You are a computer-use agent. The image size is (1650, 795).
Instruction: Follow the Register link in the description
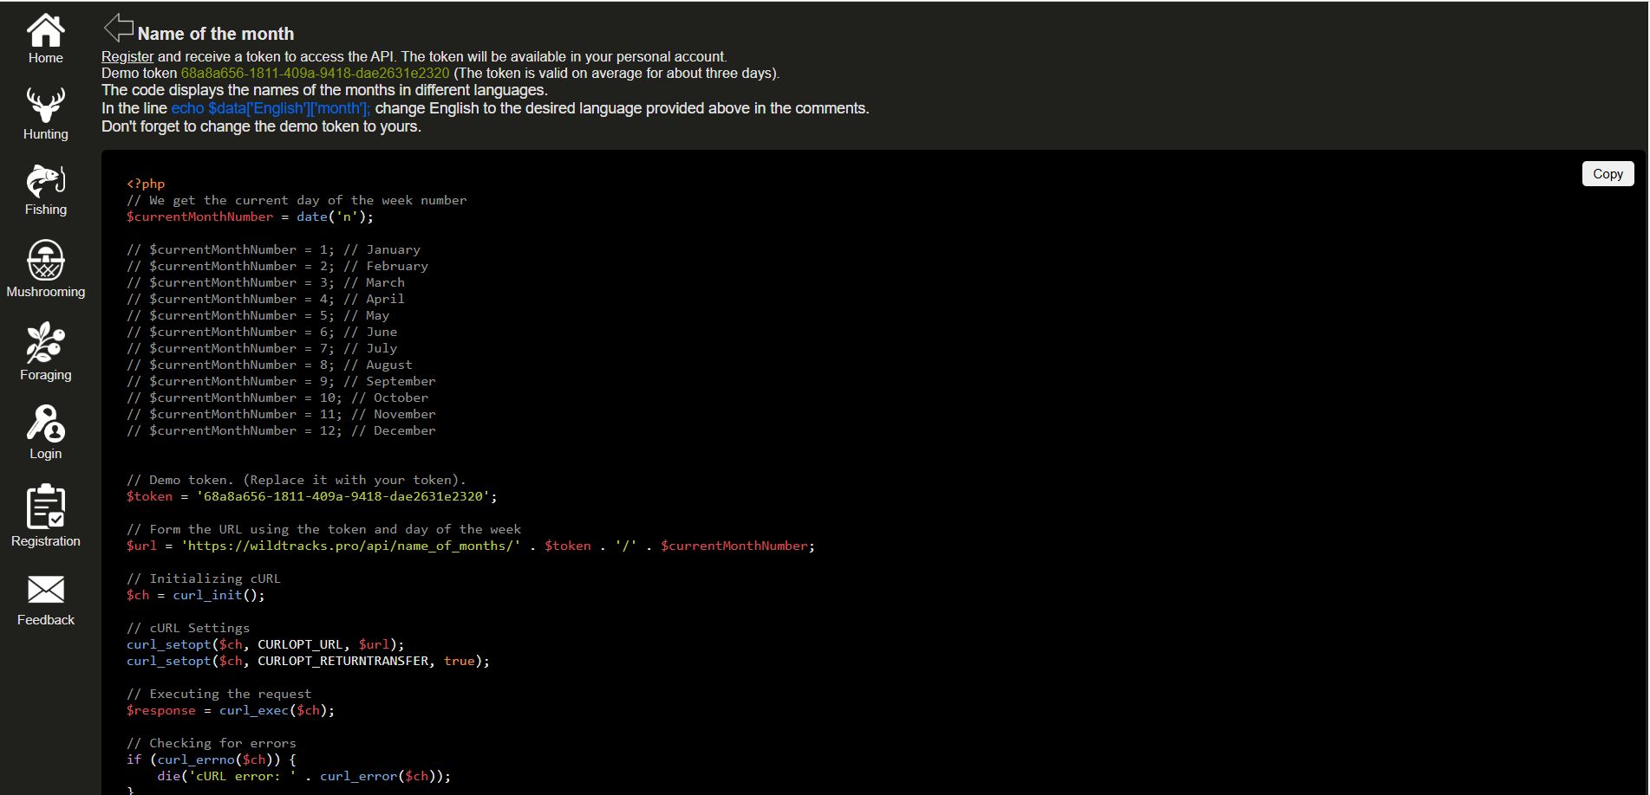point(127,57)
